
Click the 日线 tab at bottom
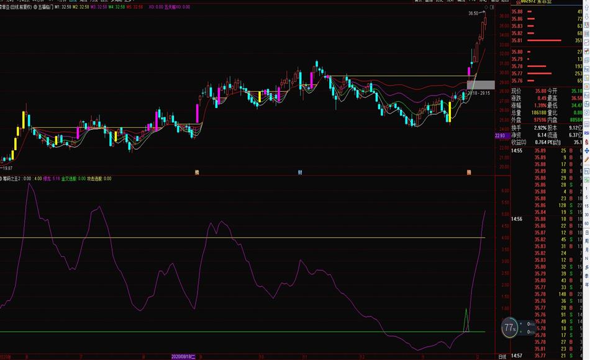(502, 357)
